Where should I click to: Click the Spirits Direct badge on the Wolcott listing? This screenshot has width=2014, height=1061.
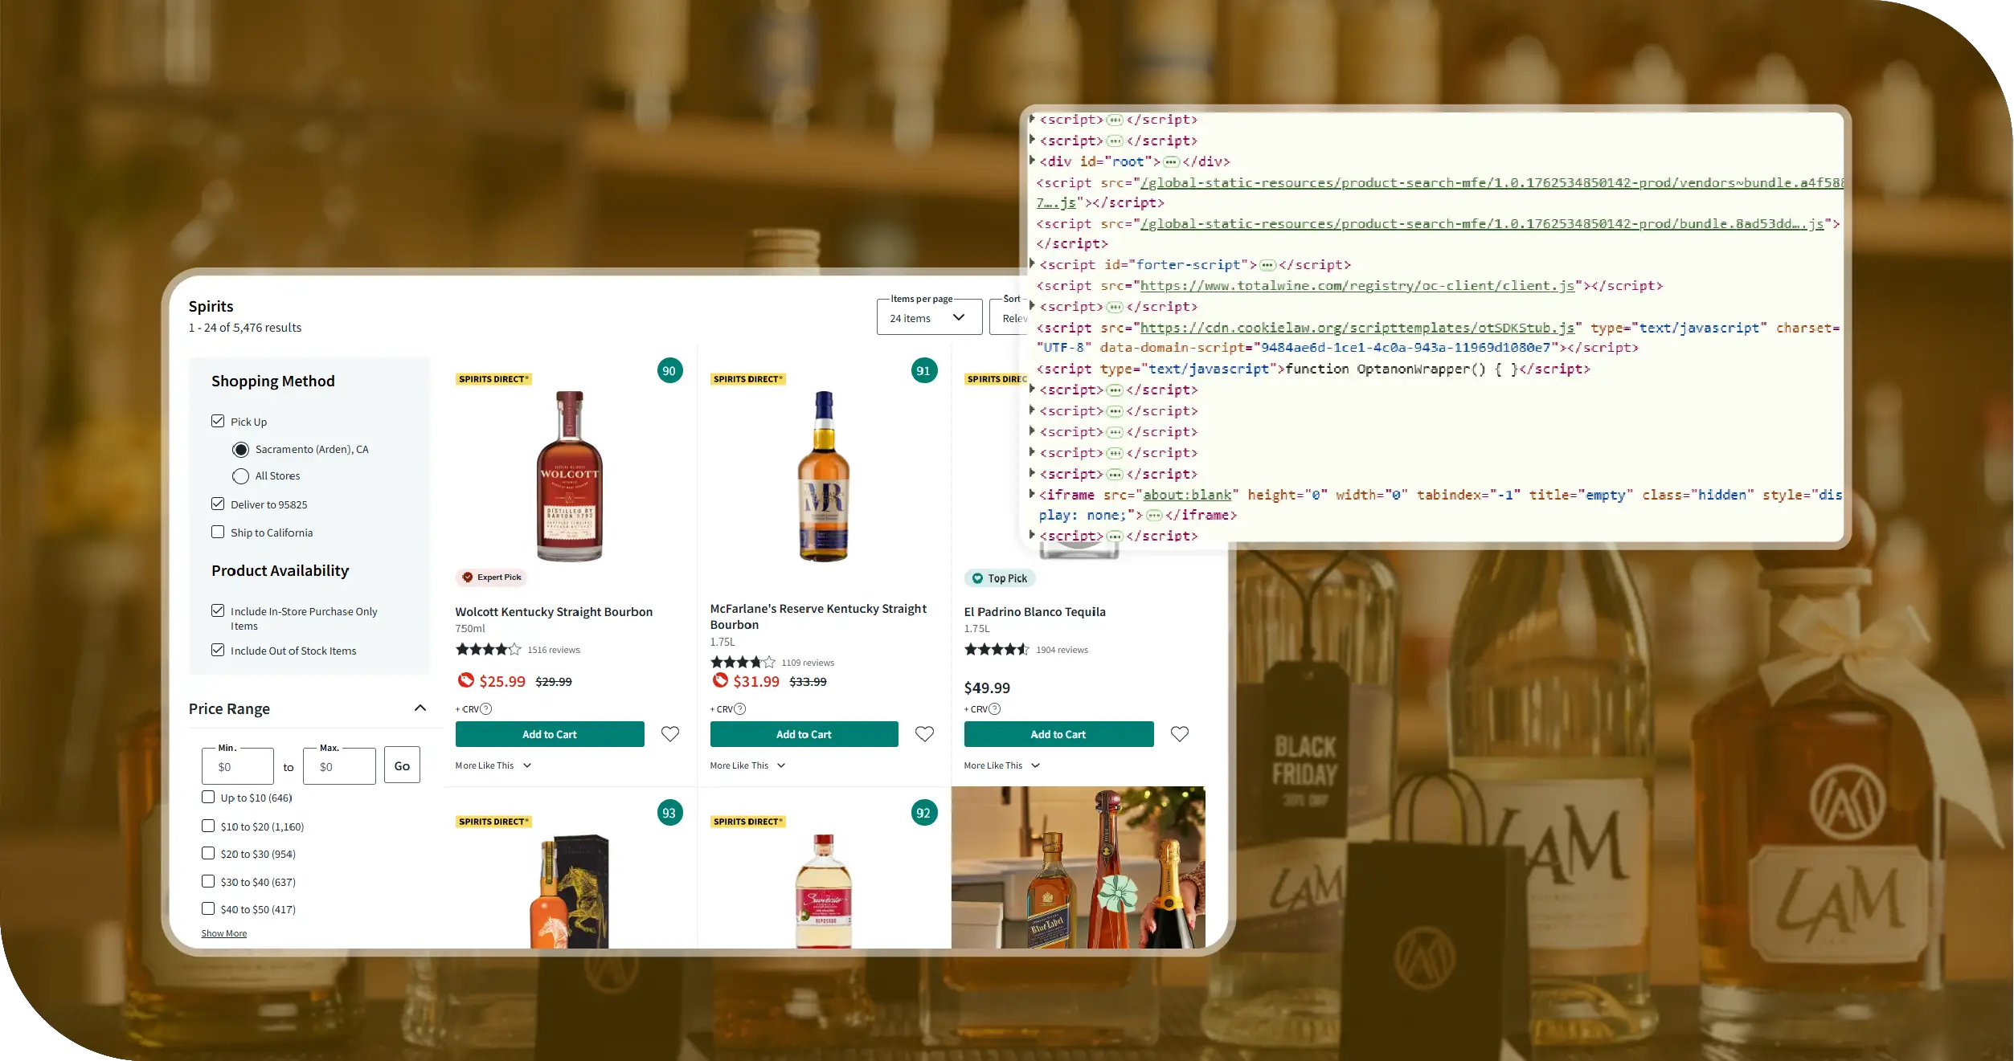[493, 378]
